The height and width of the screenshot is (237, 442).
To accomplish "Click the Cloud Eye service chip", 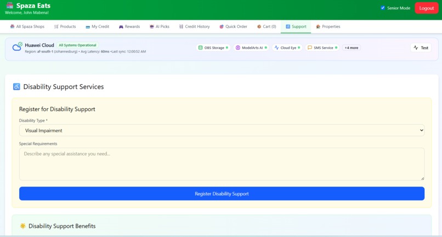I will click(x=287, y=48).
